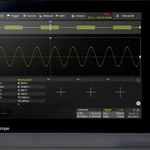
Task: Click the red Stop status indicator
Action: pyautogui.click(x=107, y=14)
